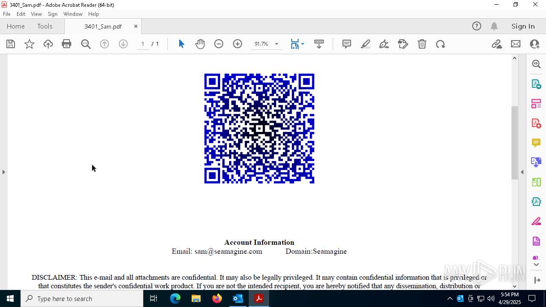Open Microsoft Edge from taskbar
This screenshot has height=307, width=546.
click(x=175, y=298)
